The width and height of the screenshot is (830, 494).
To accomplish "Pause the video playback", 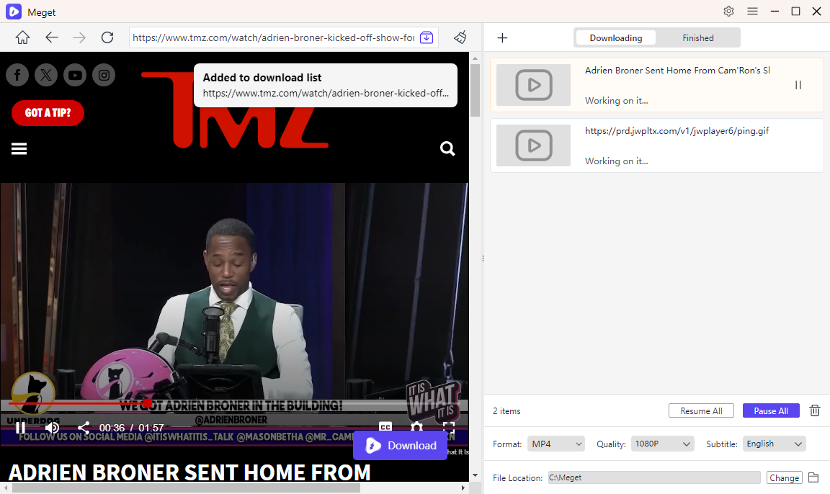I will pyautogui.click(x=20, y=428).
